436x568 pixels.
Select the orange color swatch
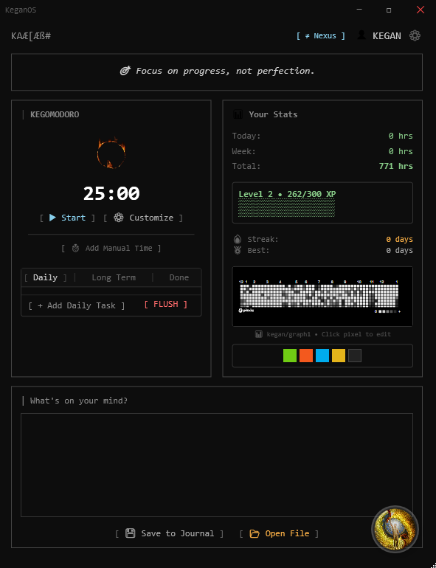306,356
